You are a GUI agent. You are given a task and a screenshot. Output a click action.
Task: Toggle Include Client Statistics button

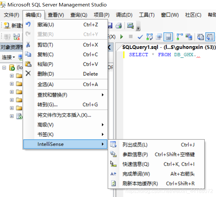189,37
